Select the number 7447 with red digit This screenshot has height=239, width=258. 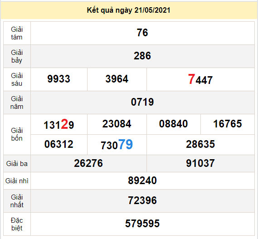coord(200,79)
